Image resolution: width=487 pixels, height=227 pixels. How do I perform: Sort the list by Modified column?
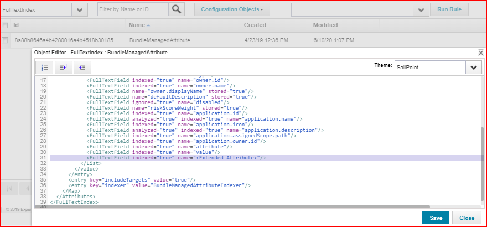pyautogui.click(x=325, y=25)
